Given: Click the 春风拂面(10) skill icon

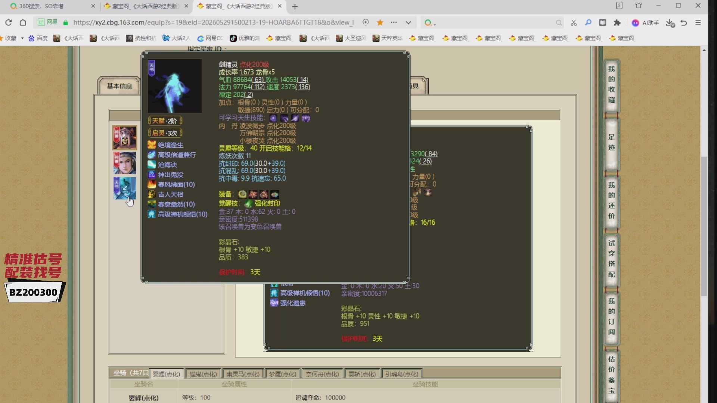Looking at the screenshot, I should pos(152,184).
